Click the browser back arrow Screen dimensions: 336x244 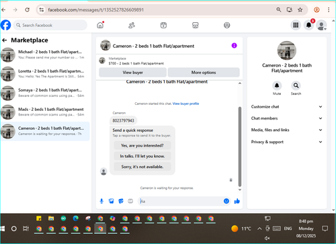click(3, 10)
